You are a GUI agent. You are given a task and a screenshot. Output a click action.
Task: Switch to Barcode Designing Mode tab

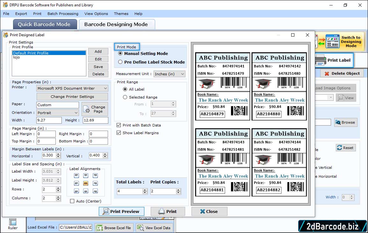pos(117,24)
